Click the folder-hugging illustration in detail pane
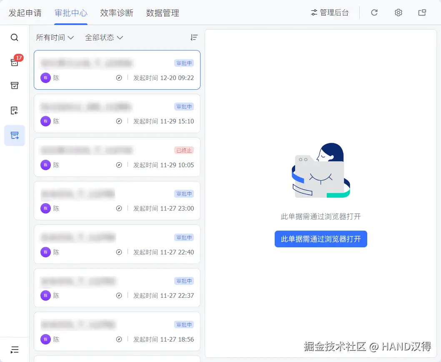Image resolution: width=441 pixels, height=362 pixels. click(x=321, y=170)
